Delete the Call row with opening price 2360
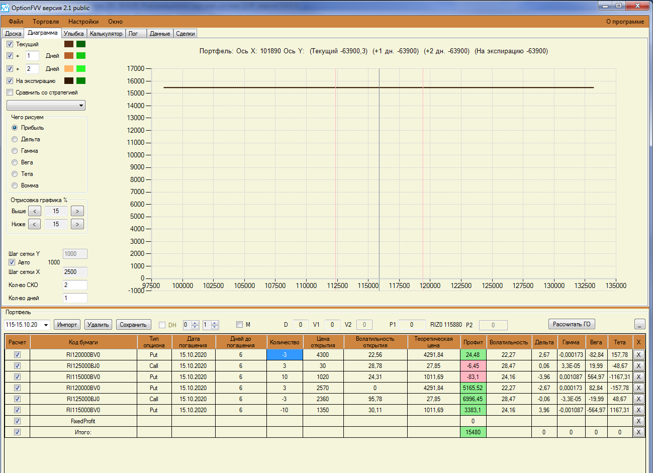 coord(638,399)
